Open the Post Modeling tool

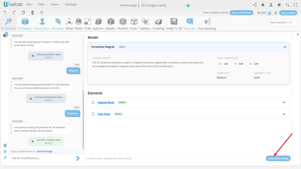(x=207, y=24)
